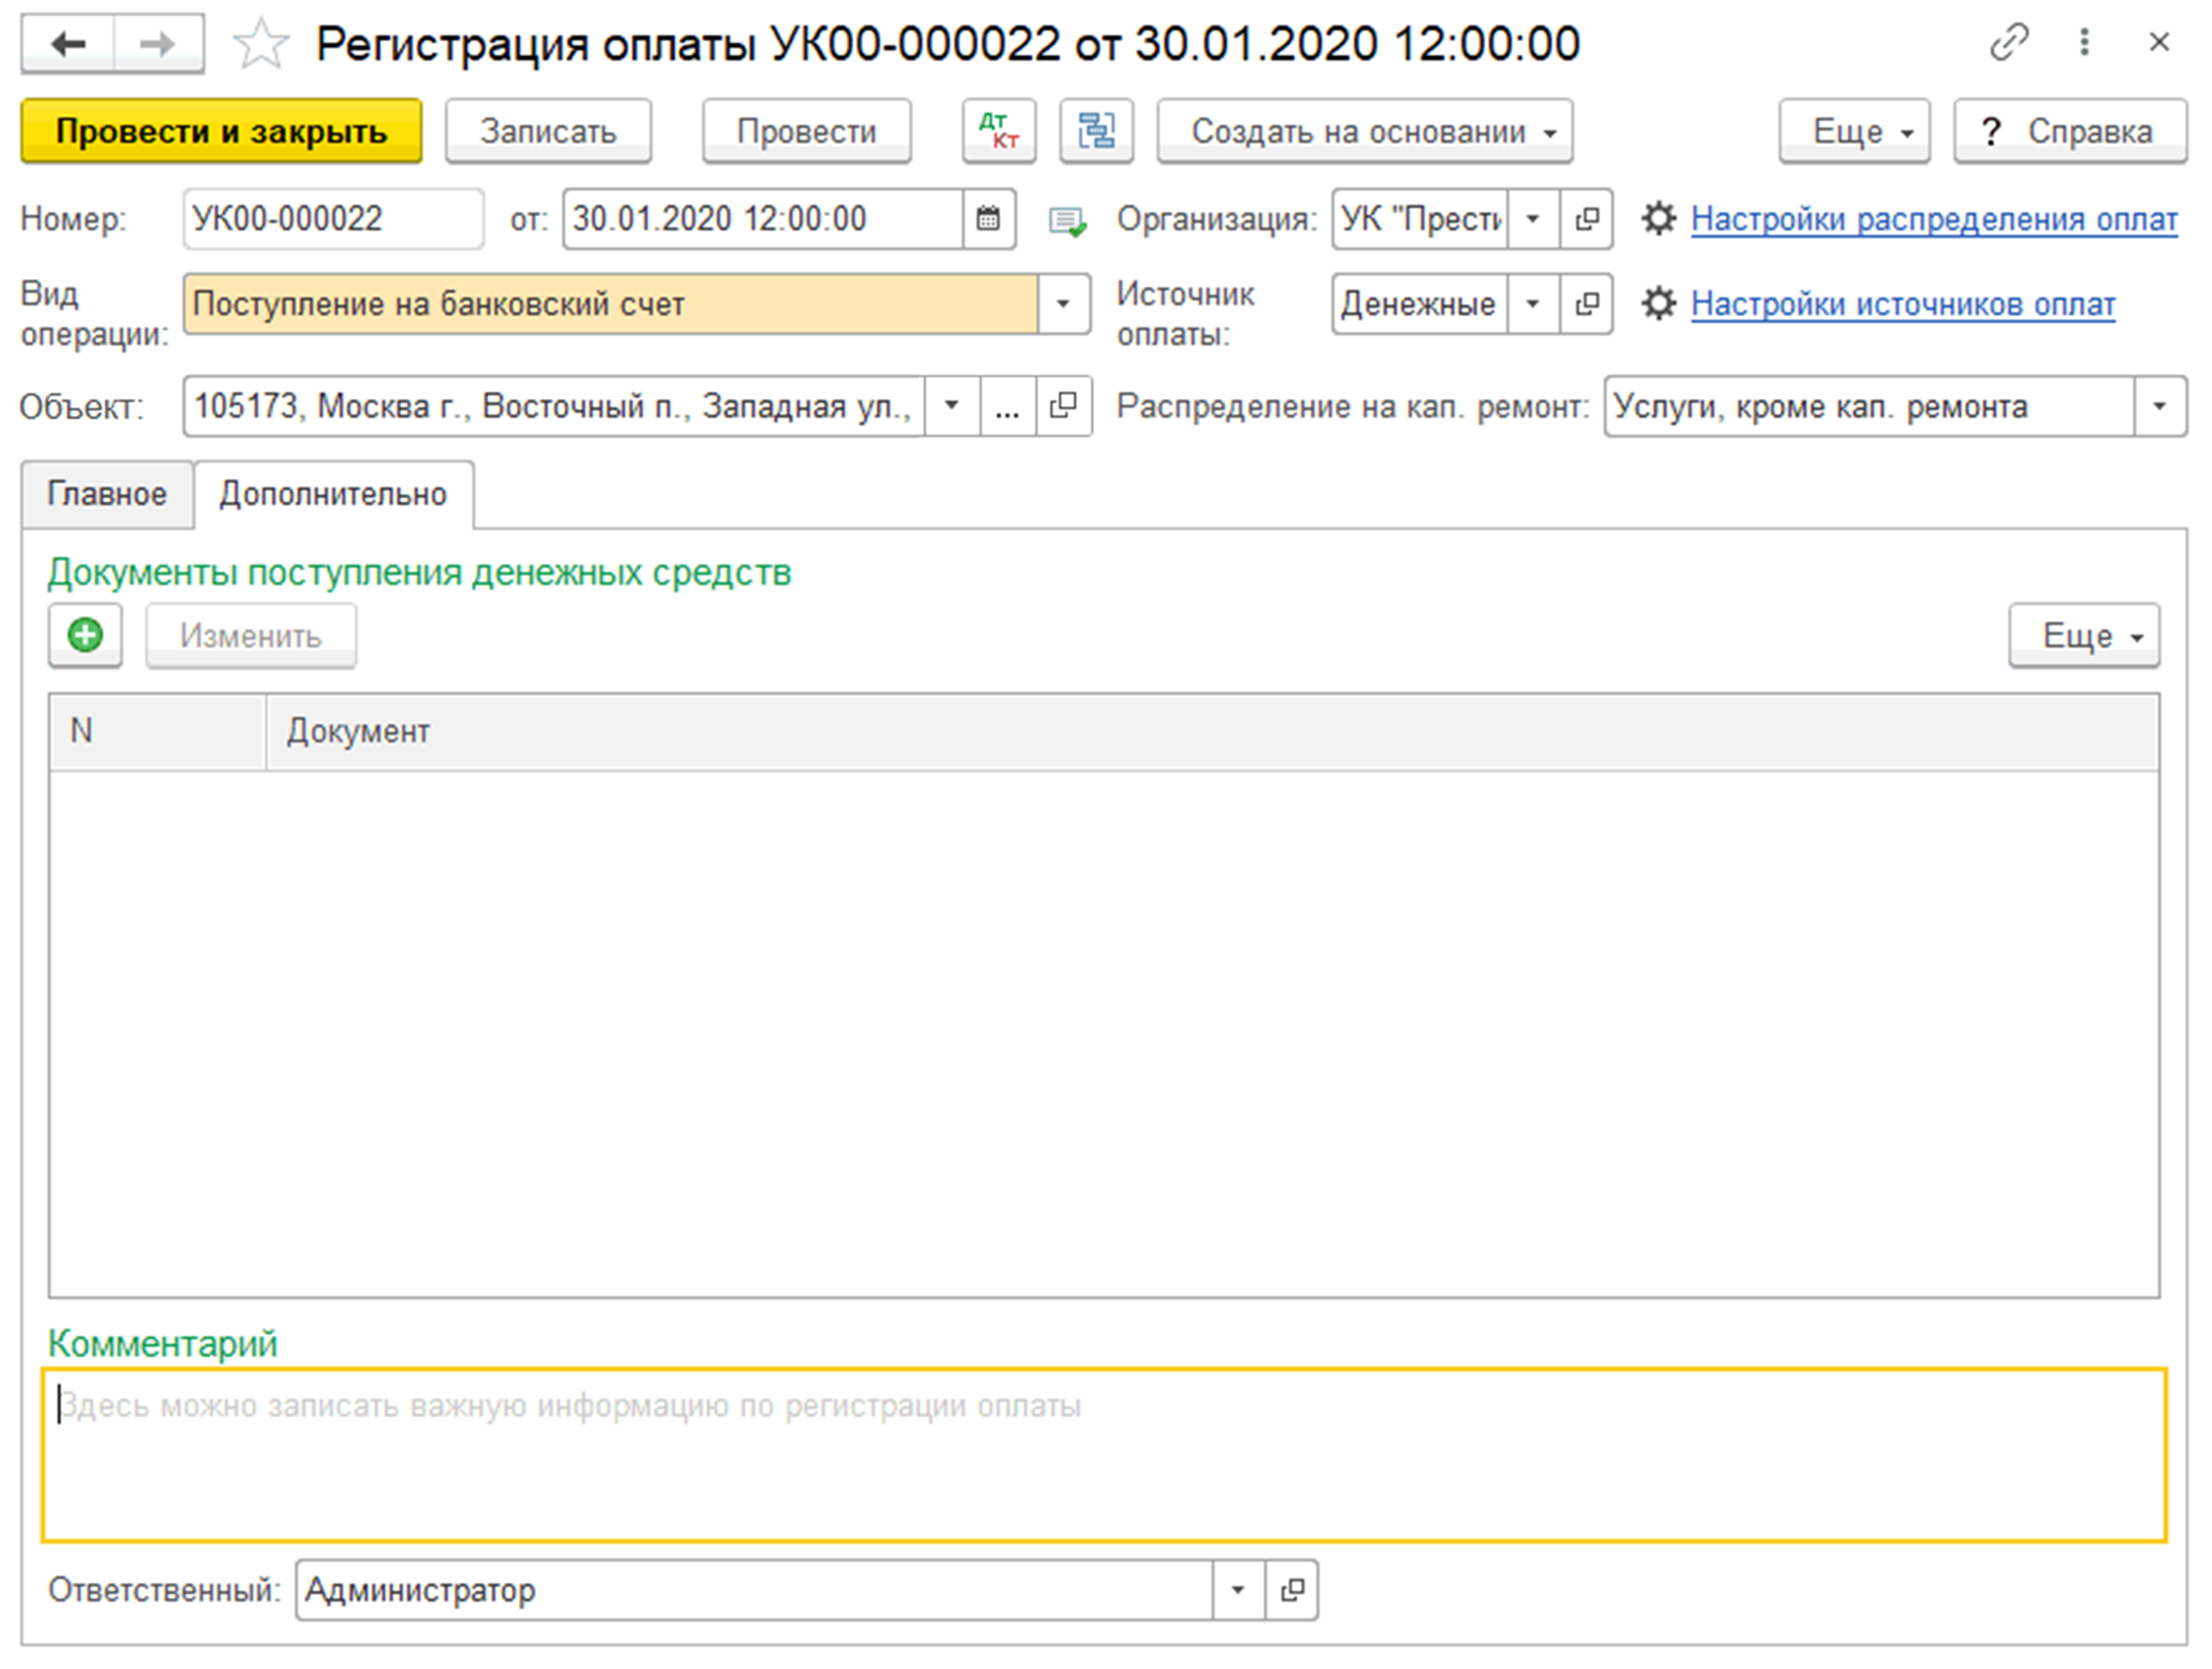Viewport: 2212px width, 1669px height.
Task: Go forward with the right arrow button
Action: [158, 44]
